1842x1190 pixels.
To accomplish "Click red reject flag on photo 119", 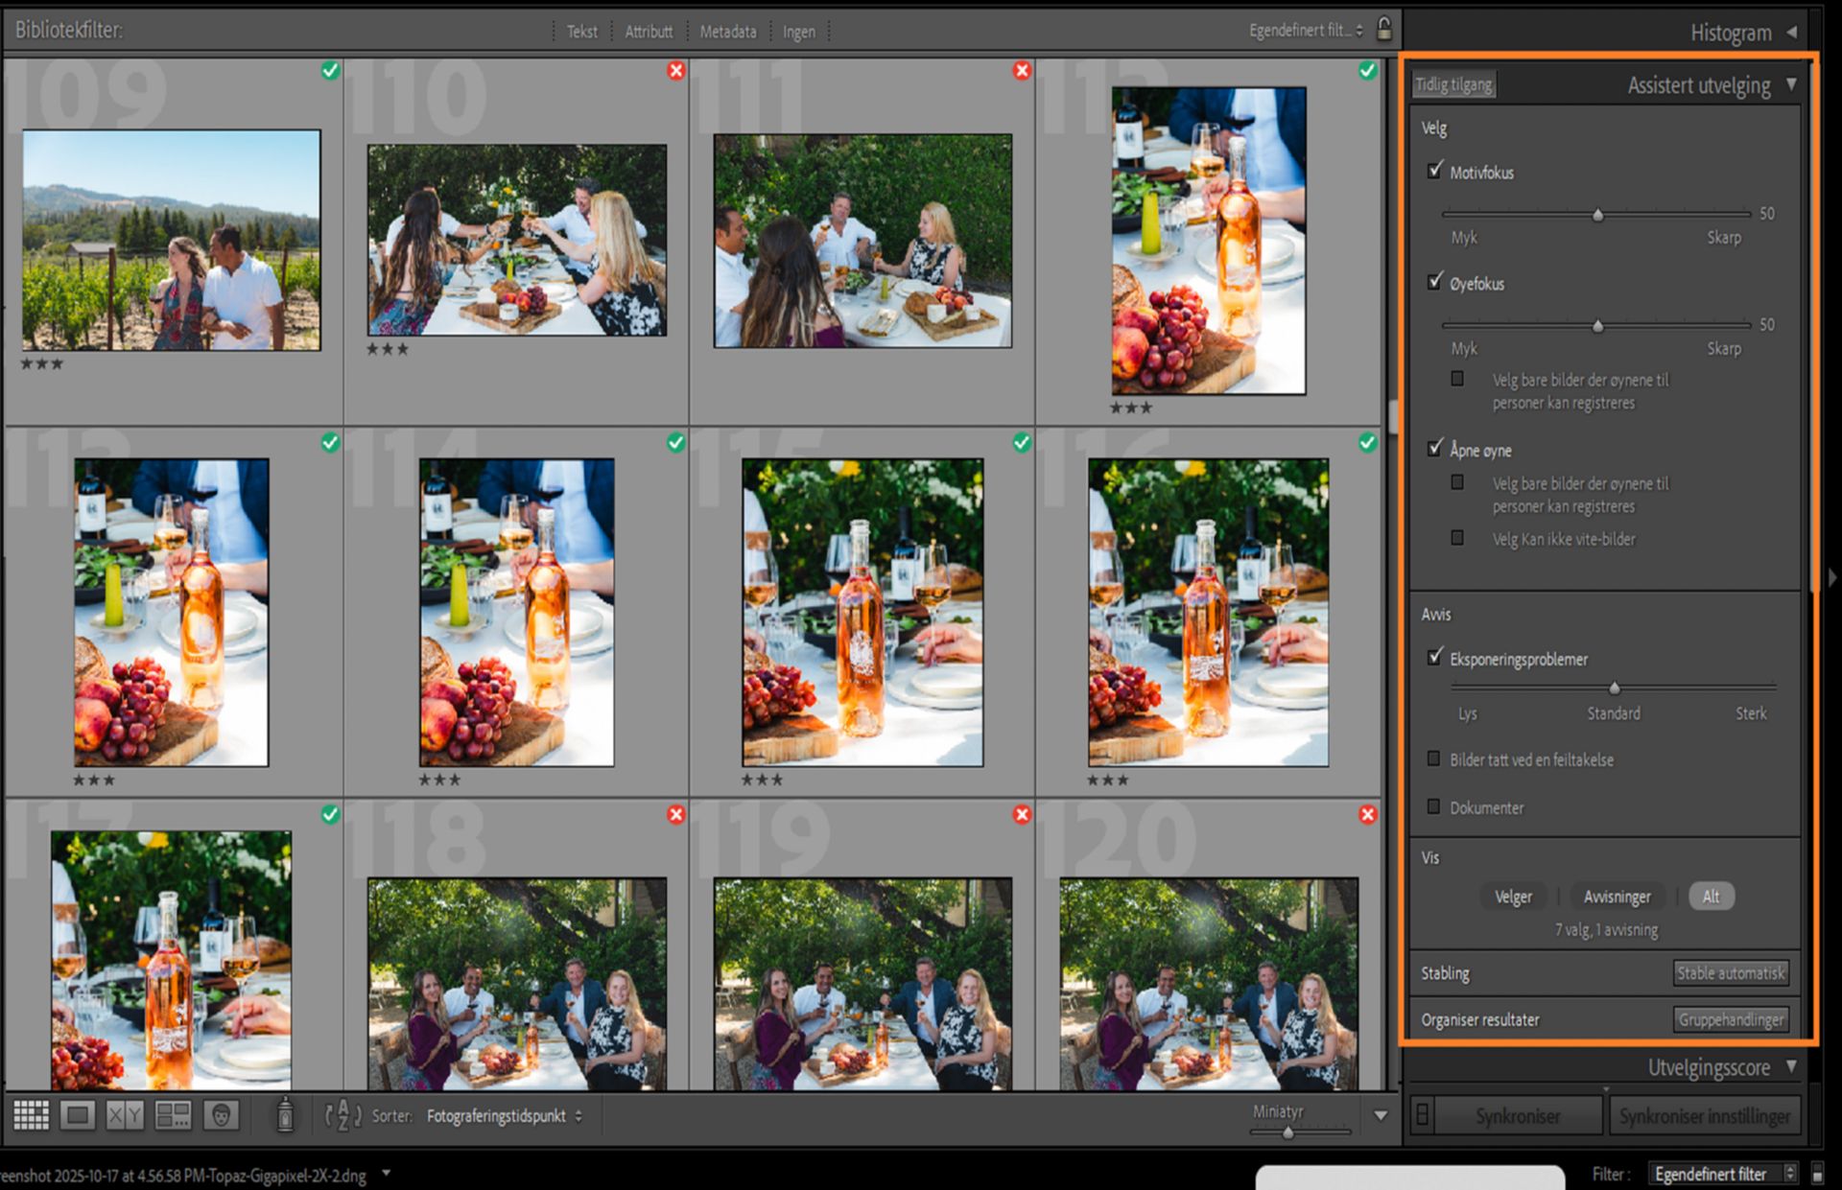I will [1022, 814].
